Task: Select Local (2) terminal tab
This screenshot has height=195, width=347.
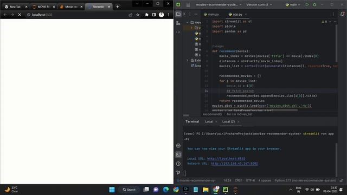Action: tap(228, 121)
